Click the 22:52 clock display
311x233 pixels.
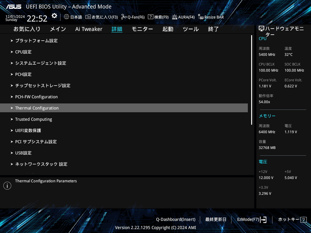point(37,19)
